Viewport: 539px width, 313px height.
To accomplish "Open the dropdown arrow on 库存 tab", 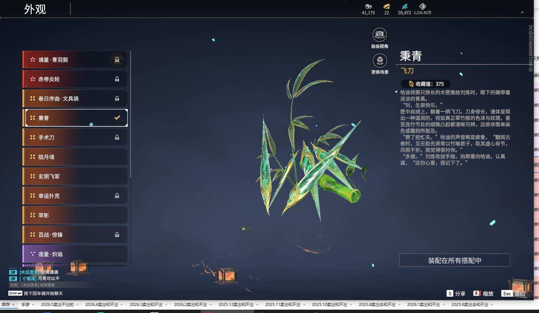I will click(13, 305).
